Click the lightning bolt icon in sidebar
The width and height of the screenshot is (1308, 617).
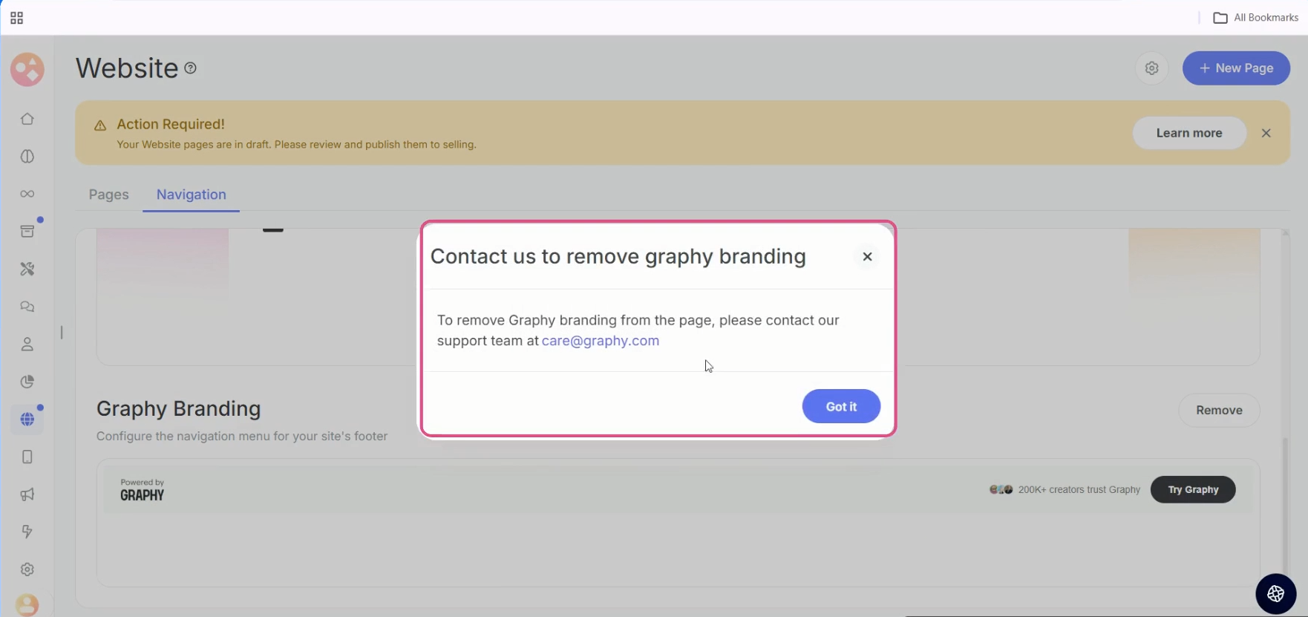coord(27,532)
